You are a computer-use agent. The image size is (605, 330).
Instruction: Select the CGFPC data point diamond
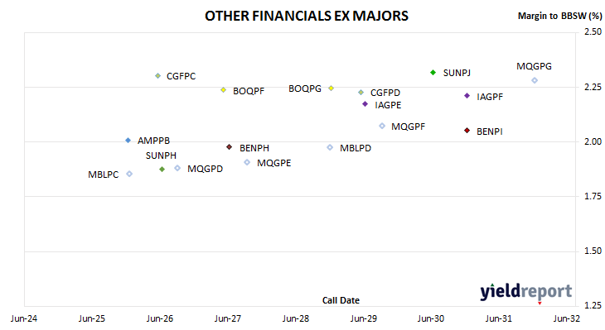click(157, 76)
